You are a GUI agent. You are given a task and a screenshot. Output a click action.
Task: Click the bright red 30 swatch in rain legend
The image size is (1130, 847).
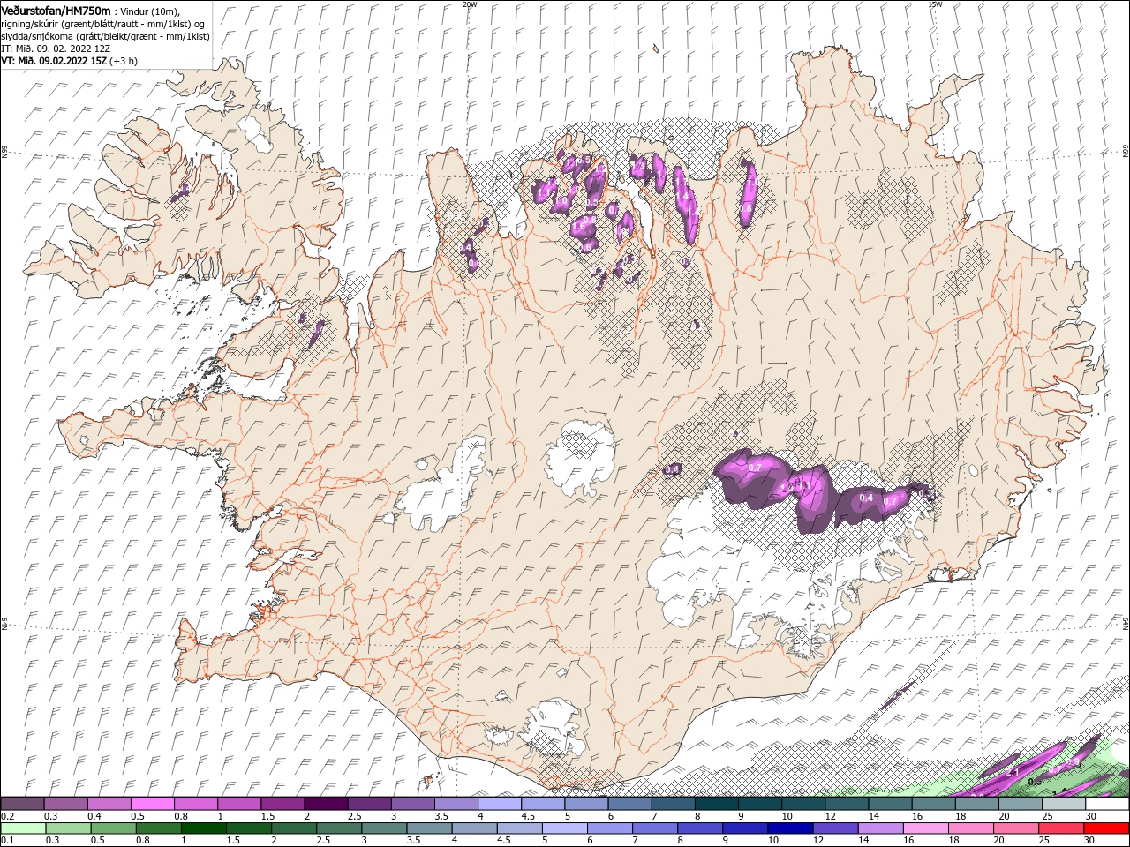pyautogui.click(x=1106, y=828)
